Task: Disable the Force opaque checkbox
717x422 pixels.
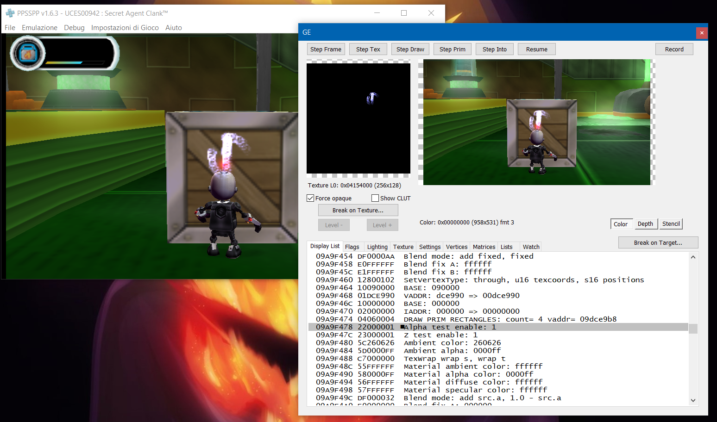Action: pyautogui.click(x=310, y=198)
